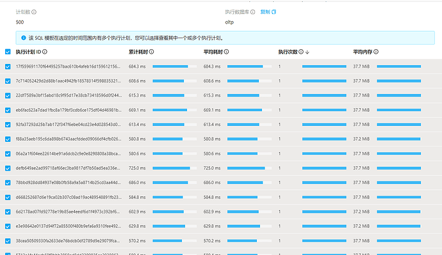Screen dimensions: 442x255
Task: Uncheck the row starting with 38cea5050933
Action: pyautogui.click(x=8, y=241)
